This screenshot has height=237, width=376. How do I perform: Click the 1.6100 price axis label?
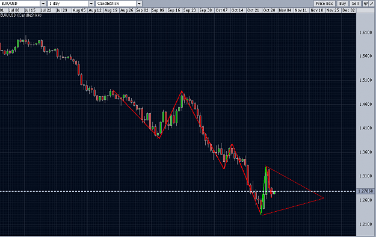(365, 32)
